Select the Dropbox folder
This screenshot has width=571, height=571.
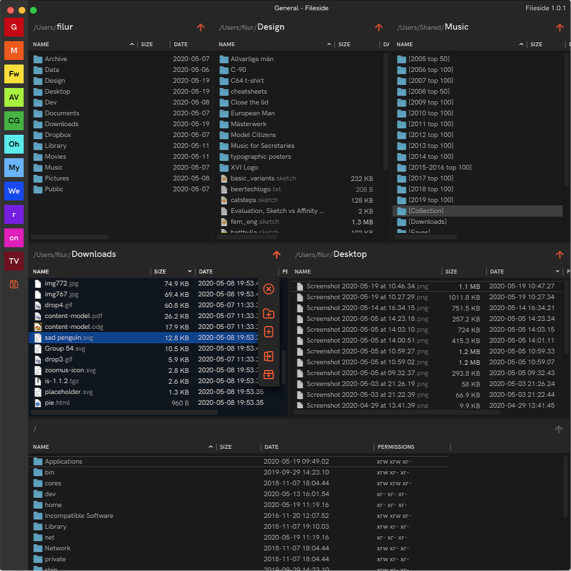(121, 135)
